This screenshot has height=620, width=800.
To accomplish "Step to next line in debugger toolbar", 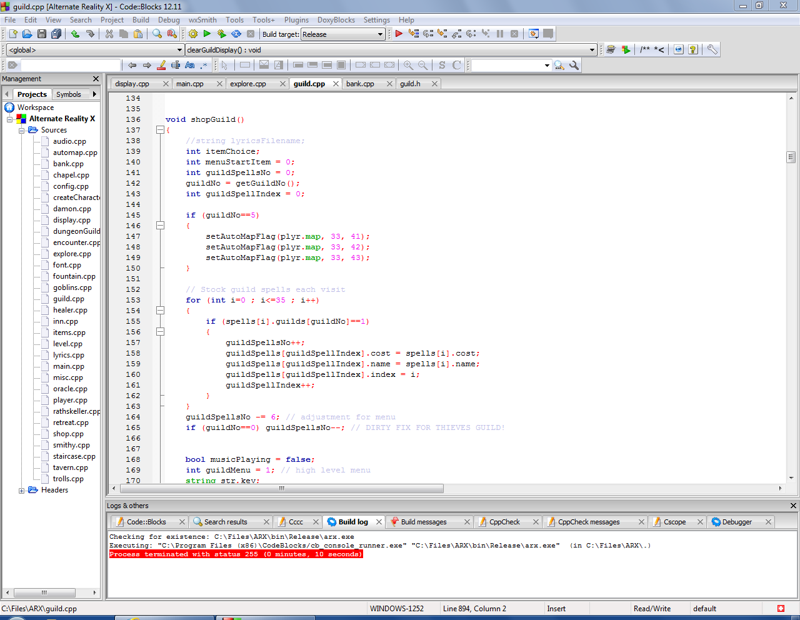I will click(x=428, y=34).
